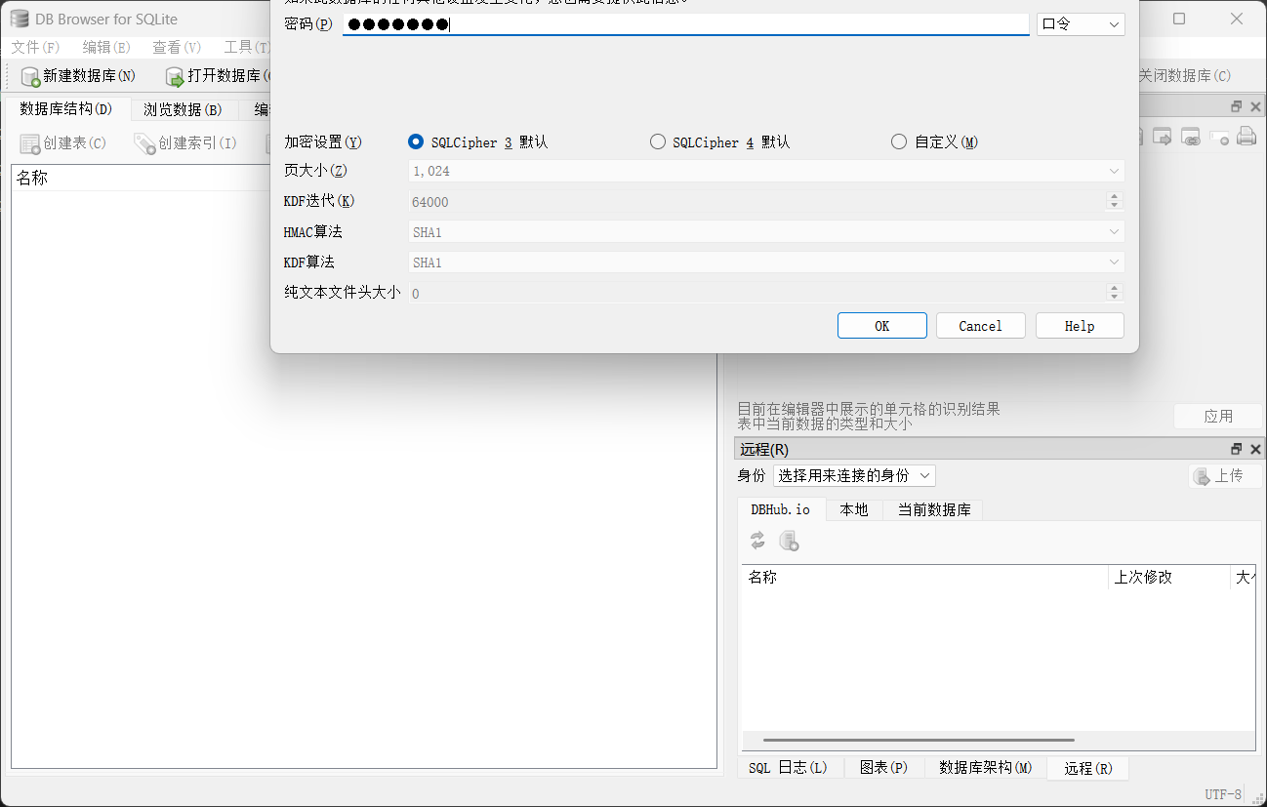Open the 文件(F) menu

pos(35,48)
